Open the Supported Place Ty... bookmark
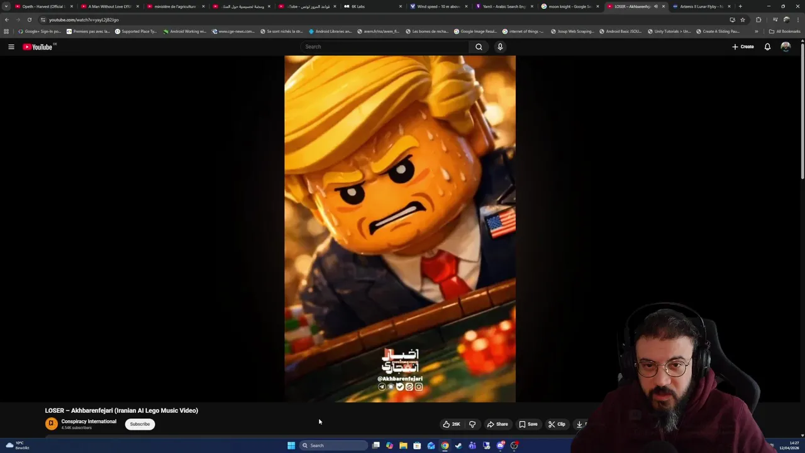 pos(136,31)
